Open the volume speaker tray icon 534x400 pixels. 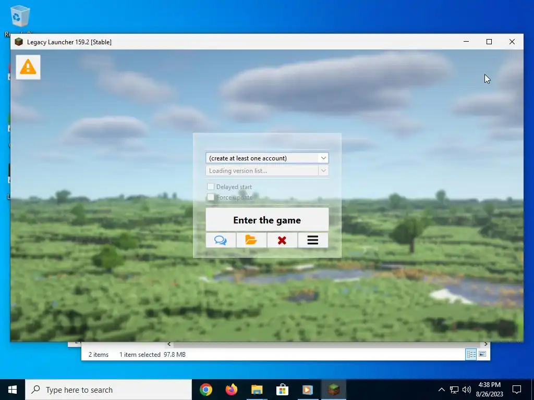(467, 390)
